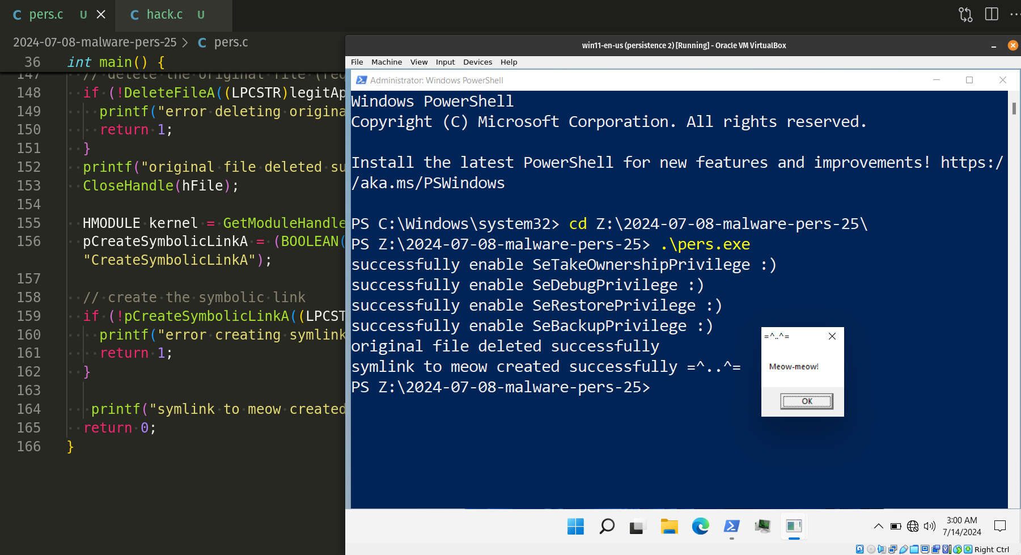The width and height of the screenshot is (1021, 555).
Task: Minimize the VirtualBox VM window
Action: click(993, 46)
